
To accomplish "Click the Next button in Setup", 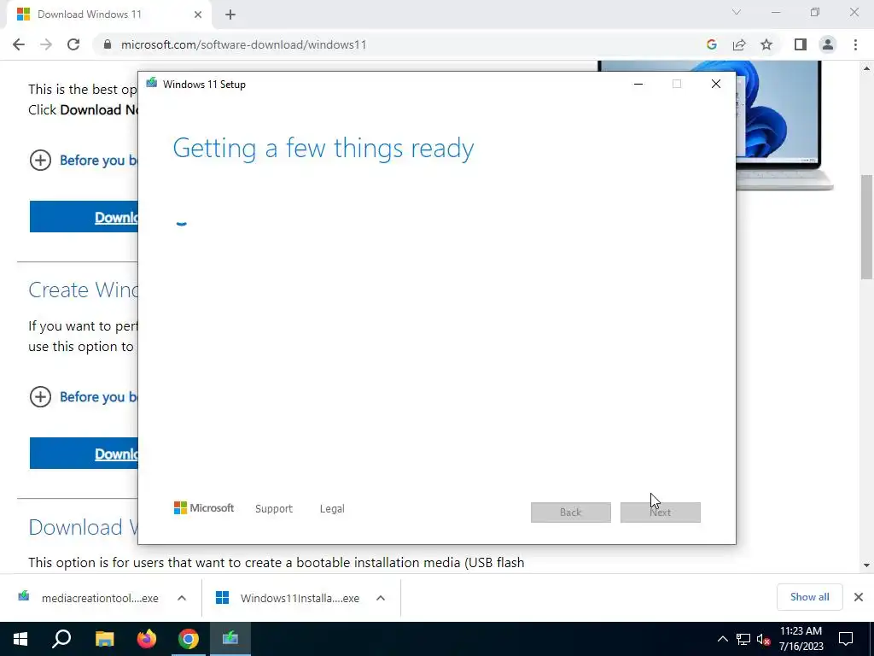I will [661, 512].
